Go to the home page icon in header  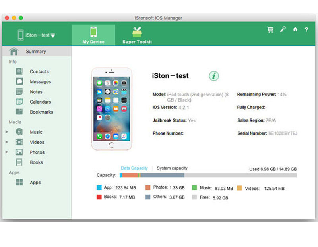295,29
